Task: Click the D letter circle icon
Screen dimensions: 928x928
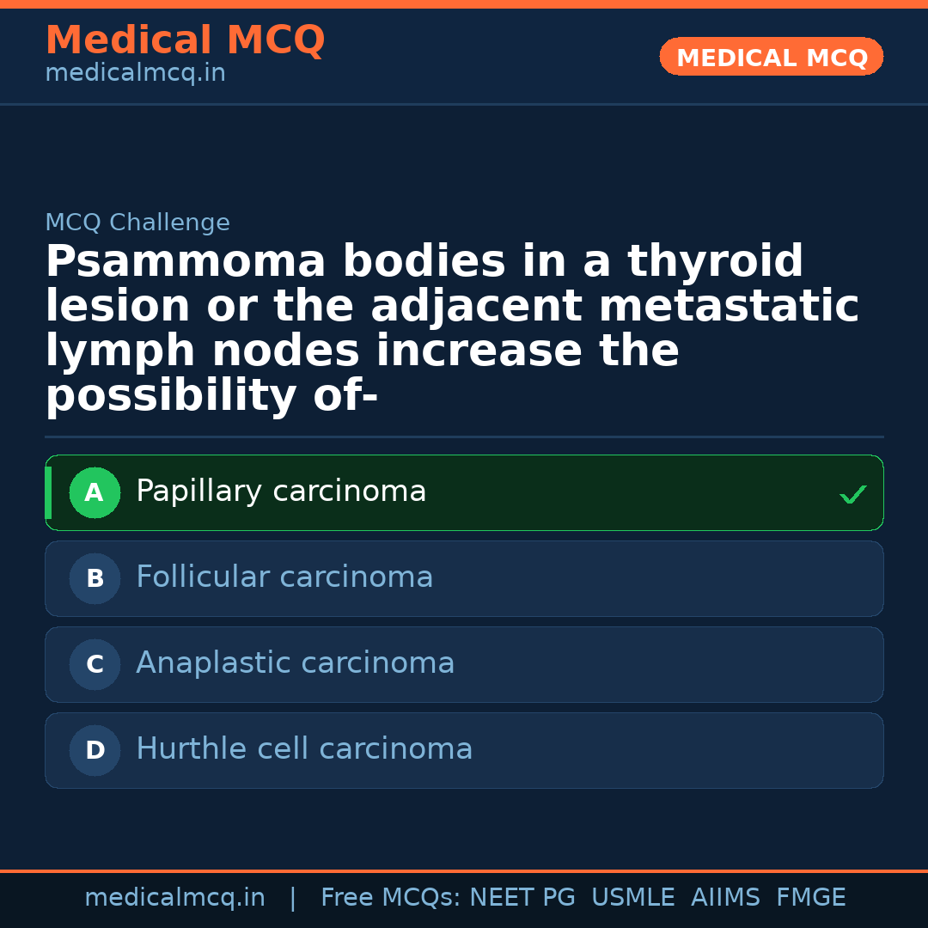Action: click(95, 751)
